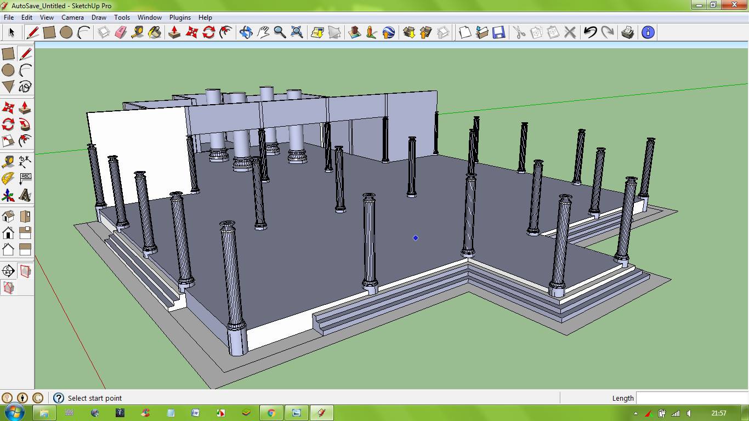The width and height of the screenshot is (749, 421).
Task: Click the status bar copyright C icon
Action: click(38, 398)
